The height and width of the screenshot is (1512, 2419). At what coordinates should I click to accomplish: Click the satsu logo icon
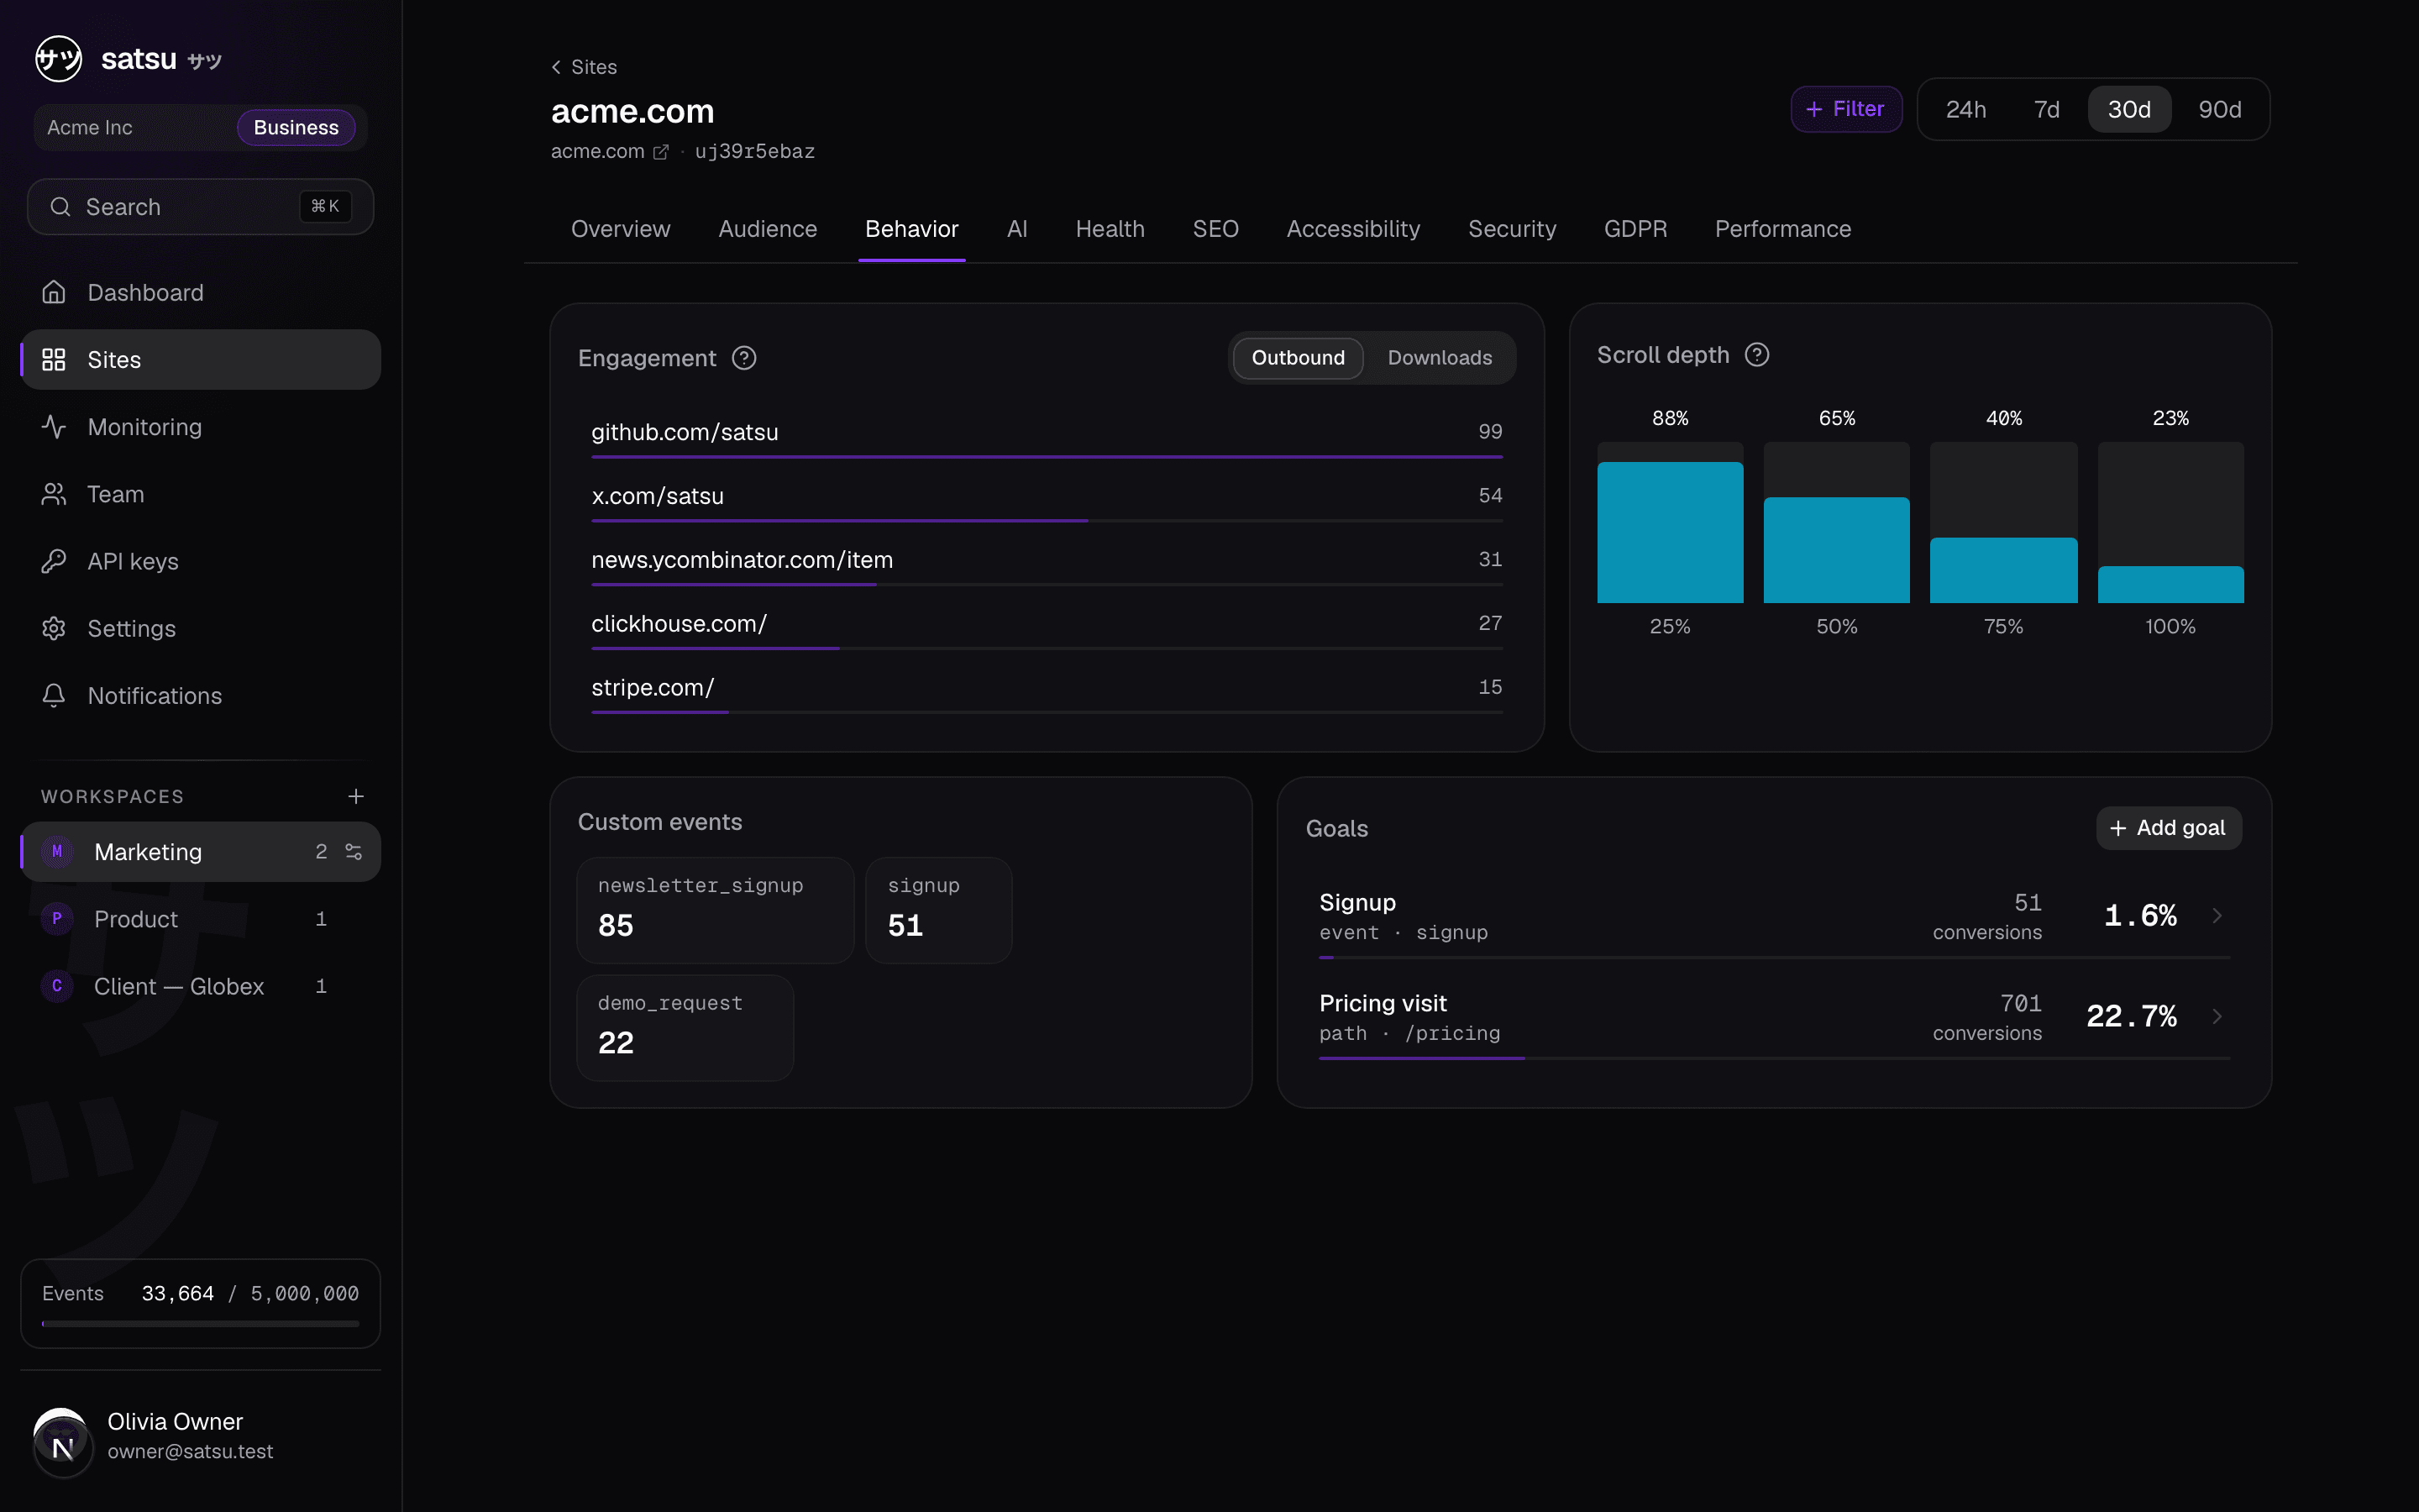59,59
